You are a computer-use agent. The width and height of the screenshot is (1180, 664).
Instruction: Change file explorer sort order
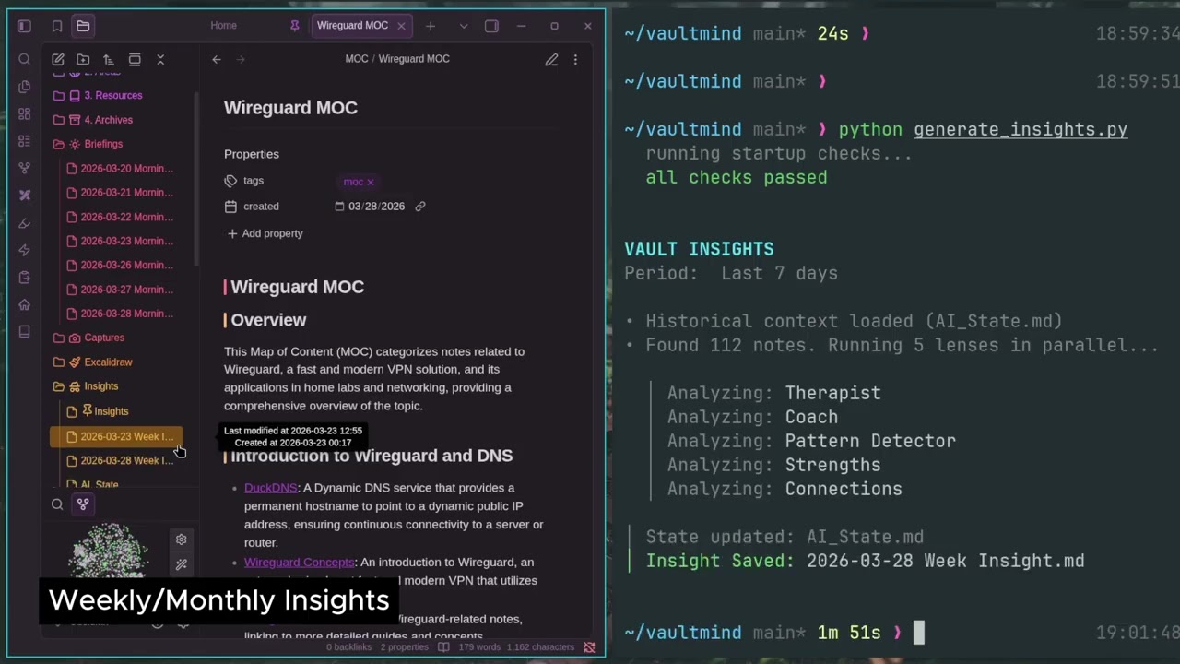tap(108, 59)
